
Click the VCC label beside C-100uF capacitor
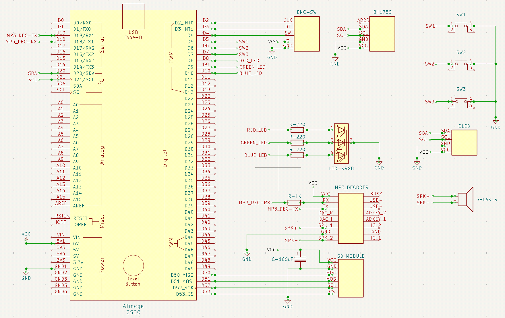(271, 250)
